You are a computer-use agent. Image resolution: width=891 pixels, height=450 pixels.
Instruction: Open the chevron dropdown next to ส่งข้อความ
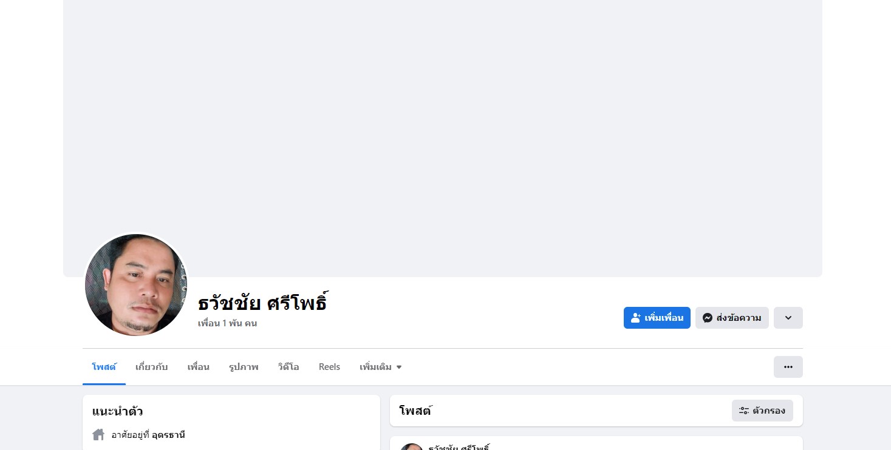pyautogui.click(x=788, y=318)
